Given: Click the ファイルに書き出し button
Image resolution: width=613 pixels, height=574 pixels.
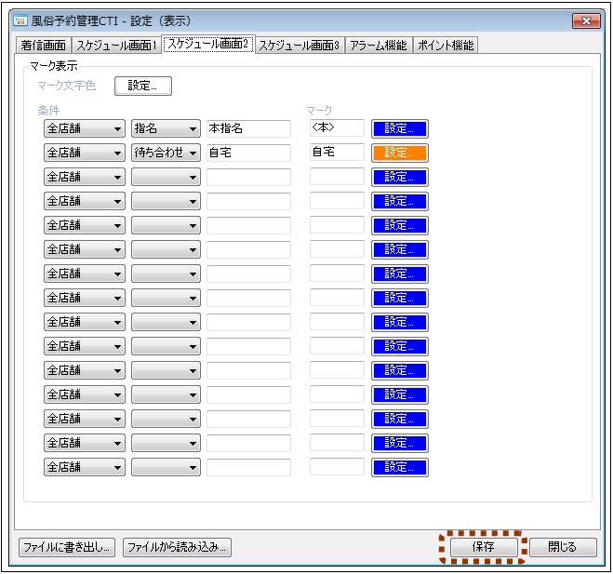Looking at the screenshot, I should click(67, 547).
